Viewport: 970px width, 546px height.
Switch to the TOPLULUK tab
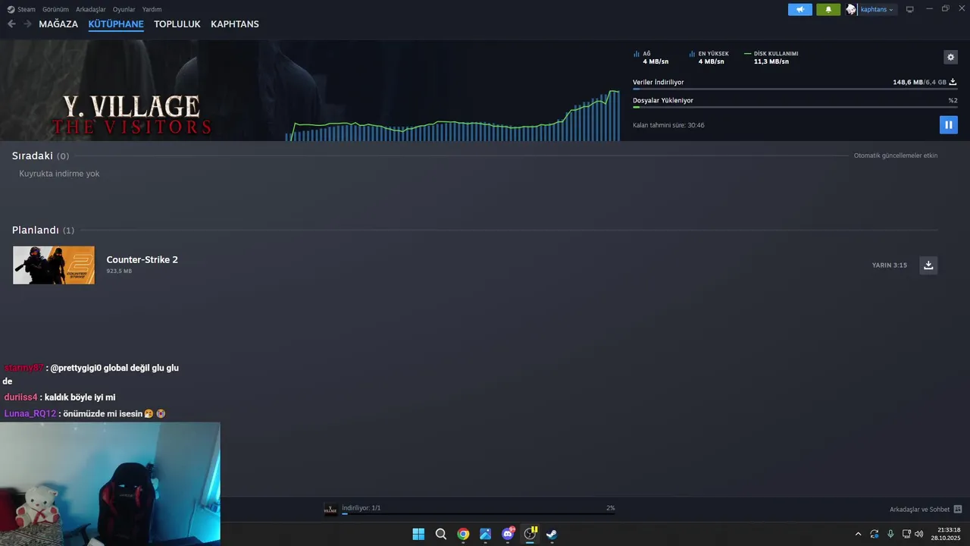click(x=177, y=24)
